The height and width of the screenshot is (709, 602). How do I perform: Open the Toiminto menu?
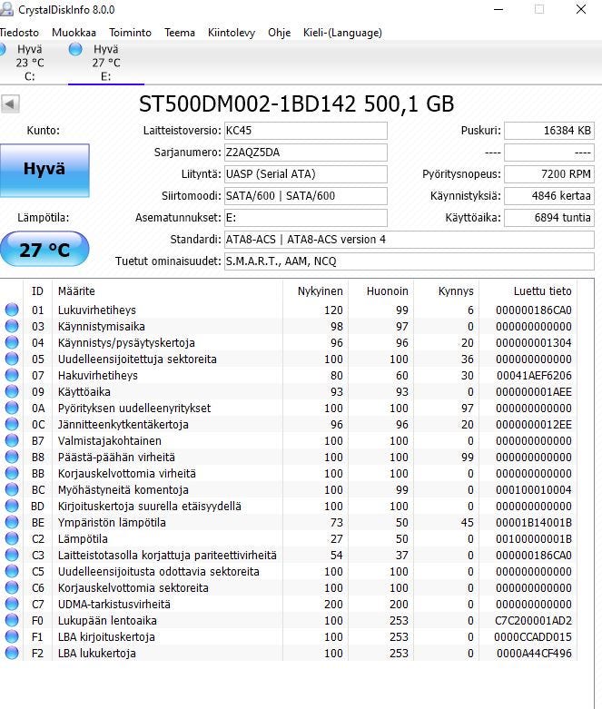pyautogui.click(x=130, y=33)
